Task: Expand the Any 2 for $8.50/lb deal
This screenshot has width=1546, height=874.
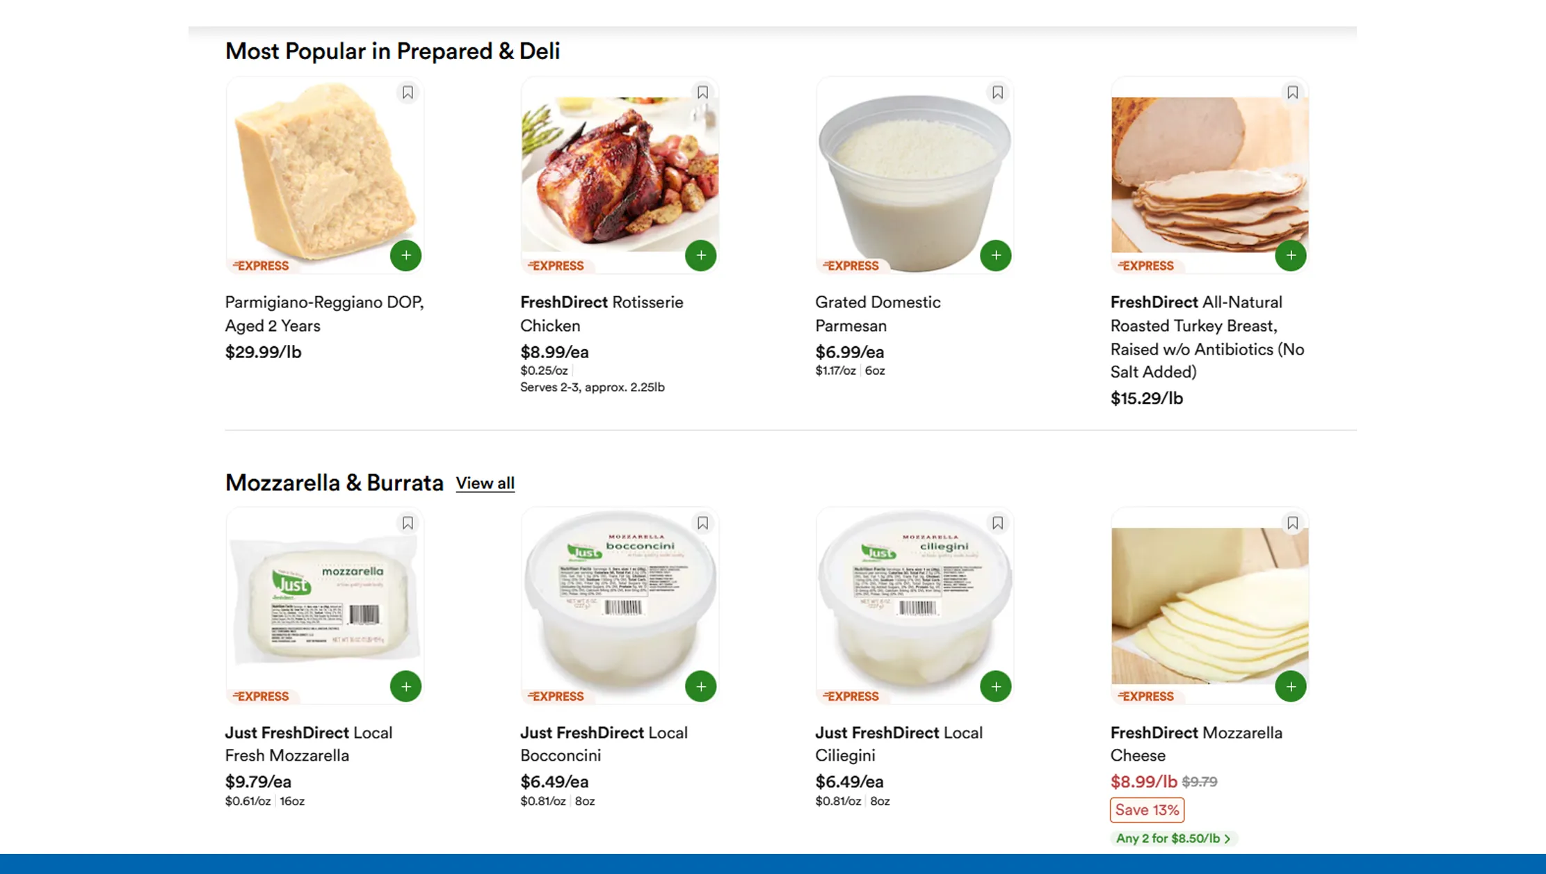Action: pyautogui.click(x=1171, y=838)
